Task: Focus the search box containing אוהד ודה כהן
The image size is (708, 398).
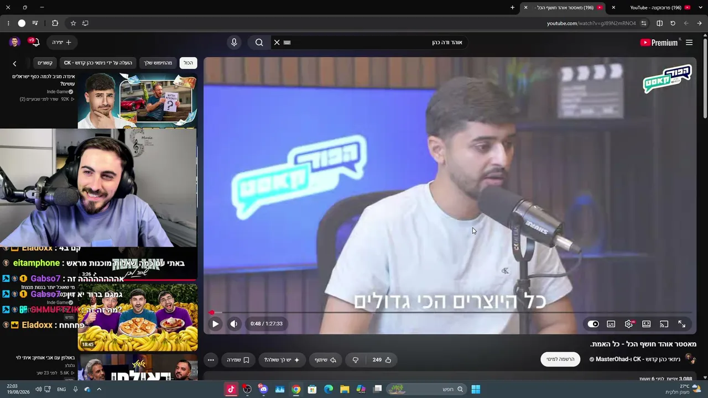Action: pos(376,43)
